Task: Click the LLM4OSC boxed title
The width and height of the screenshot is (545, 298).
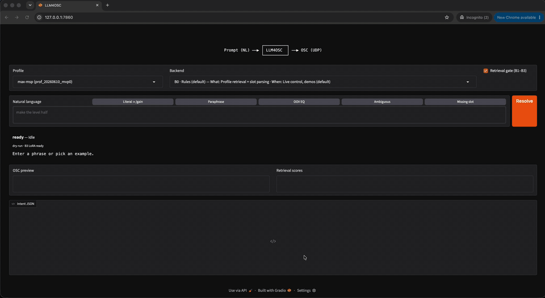Action: pyautogui.click(x=275, y=51)
